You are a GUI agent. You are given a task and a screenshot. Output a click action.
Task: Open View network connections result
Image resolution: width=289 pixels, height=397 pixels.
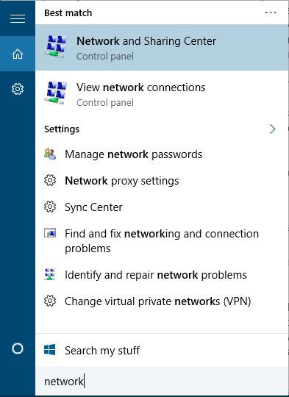[x=162, y=93]
